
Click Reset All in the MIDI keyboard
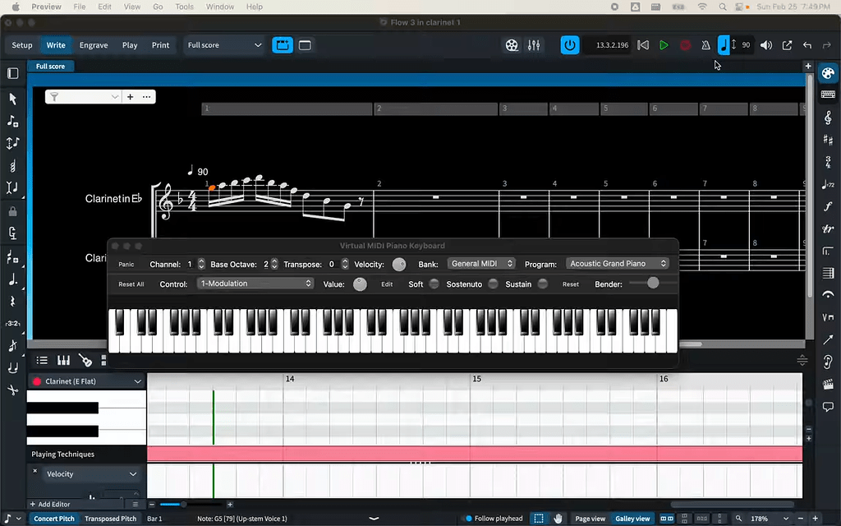[x=131, y=284]
